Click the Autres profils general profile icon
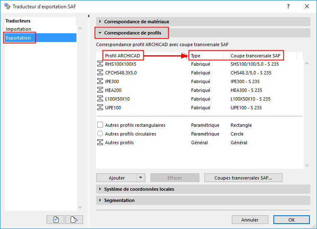 point(100,143)
